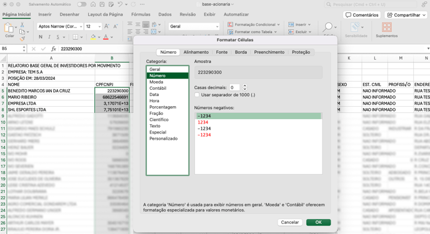Open the Inserir cells dropdown in ribbon
This screenshot has height=234, width=430.
(299, 24)
